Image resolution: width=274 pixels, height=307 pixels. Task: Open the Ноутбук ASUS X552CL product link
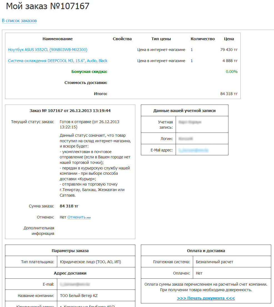click(48, 50)
